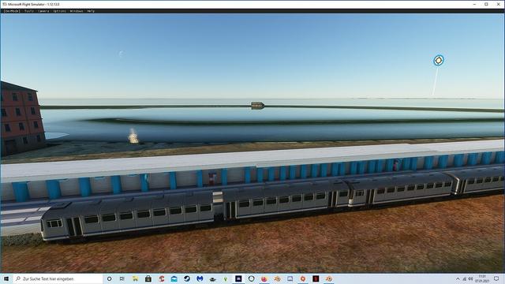The image size is (505, 284).
Task: Open the Windows menu in menu bar
Action: pos(77,11)
